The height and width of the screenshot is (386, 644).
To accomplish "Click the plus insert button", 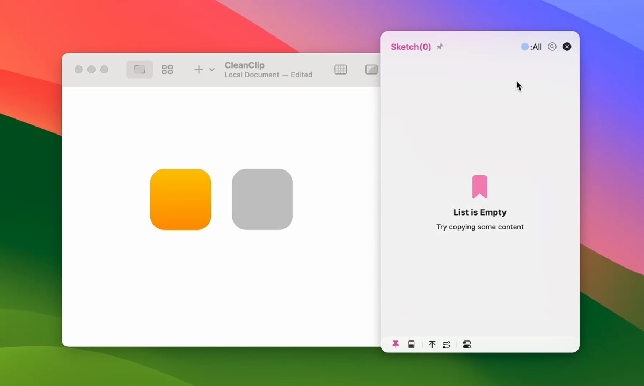I will tap(199, 70).
